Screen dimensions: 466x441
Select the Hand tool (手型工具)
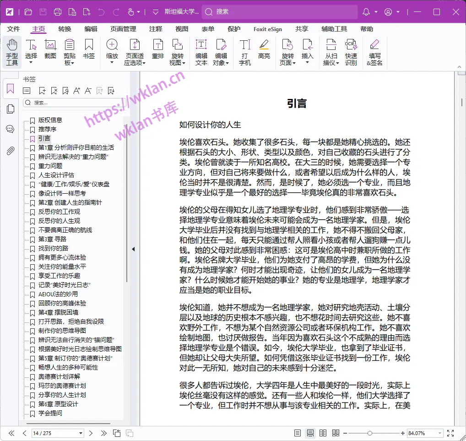pyautogui.click(x=12, y=49)
